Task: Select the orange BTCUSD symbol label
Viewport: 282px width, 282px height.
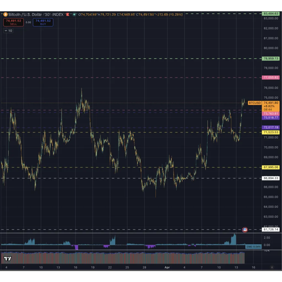Action: tap(255, 103)
